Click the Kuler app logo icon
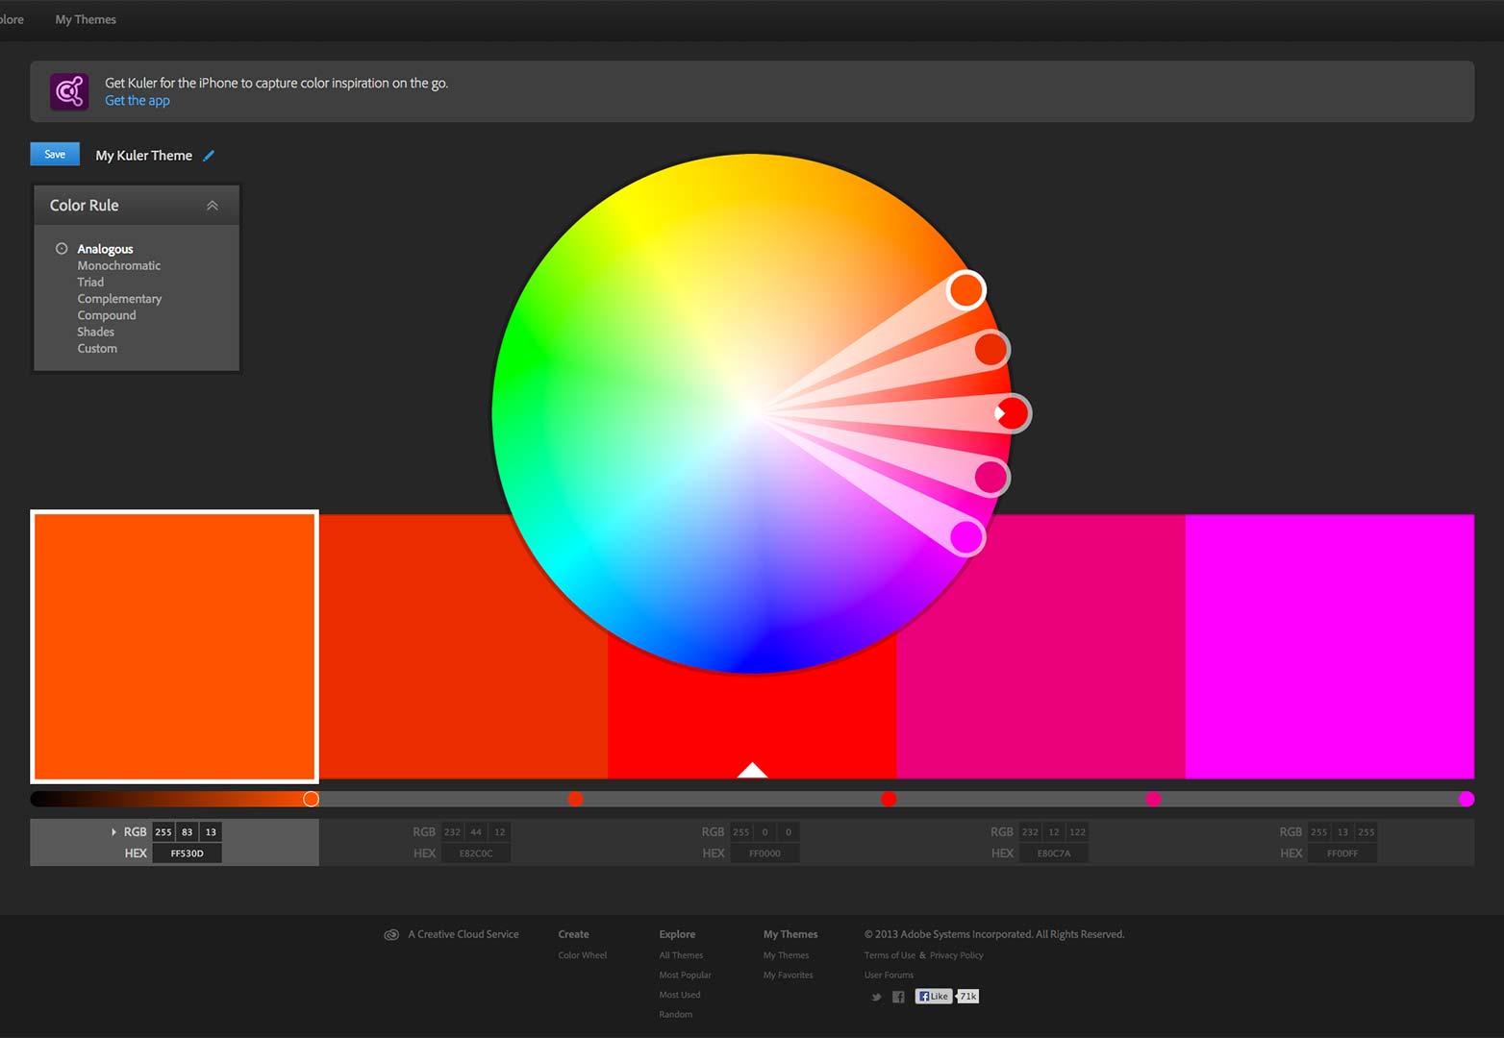1504x1038 pixels. click(x=69, y=91)
